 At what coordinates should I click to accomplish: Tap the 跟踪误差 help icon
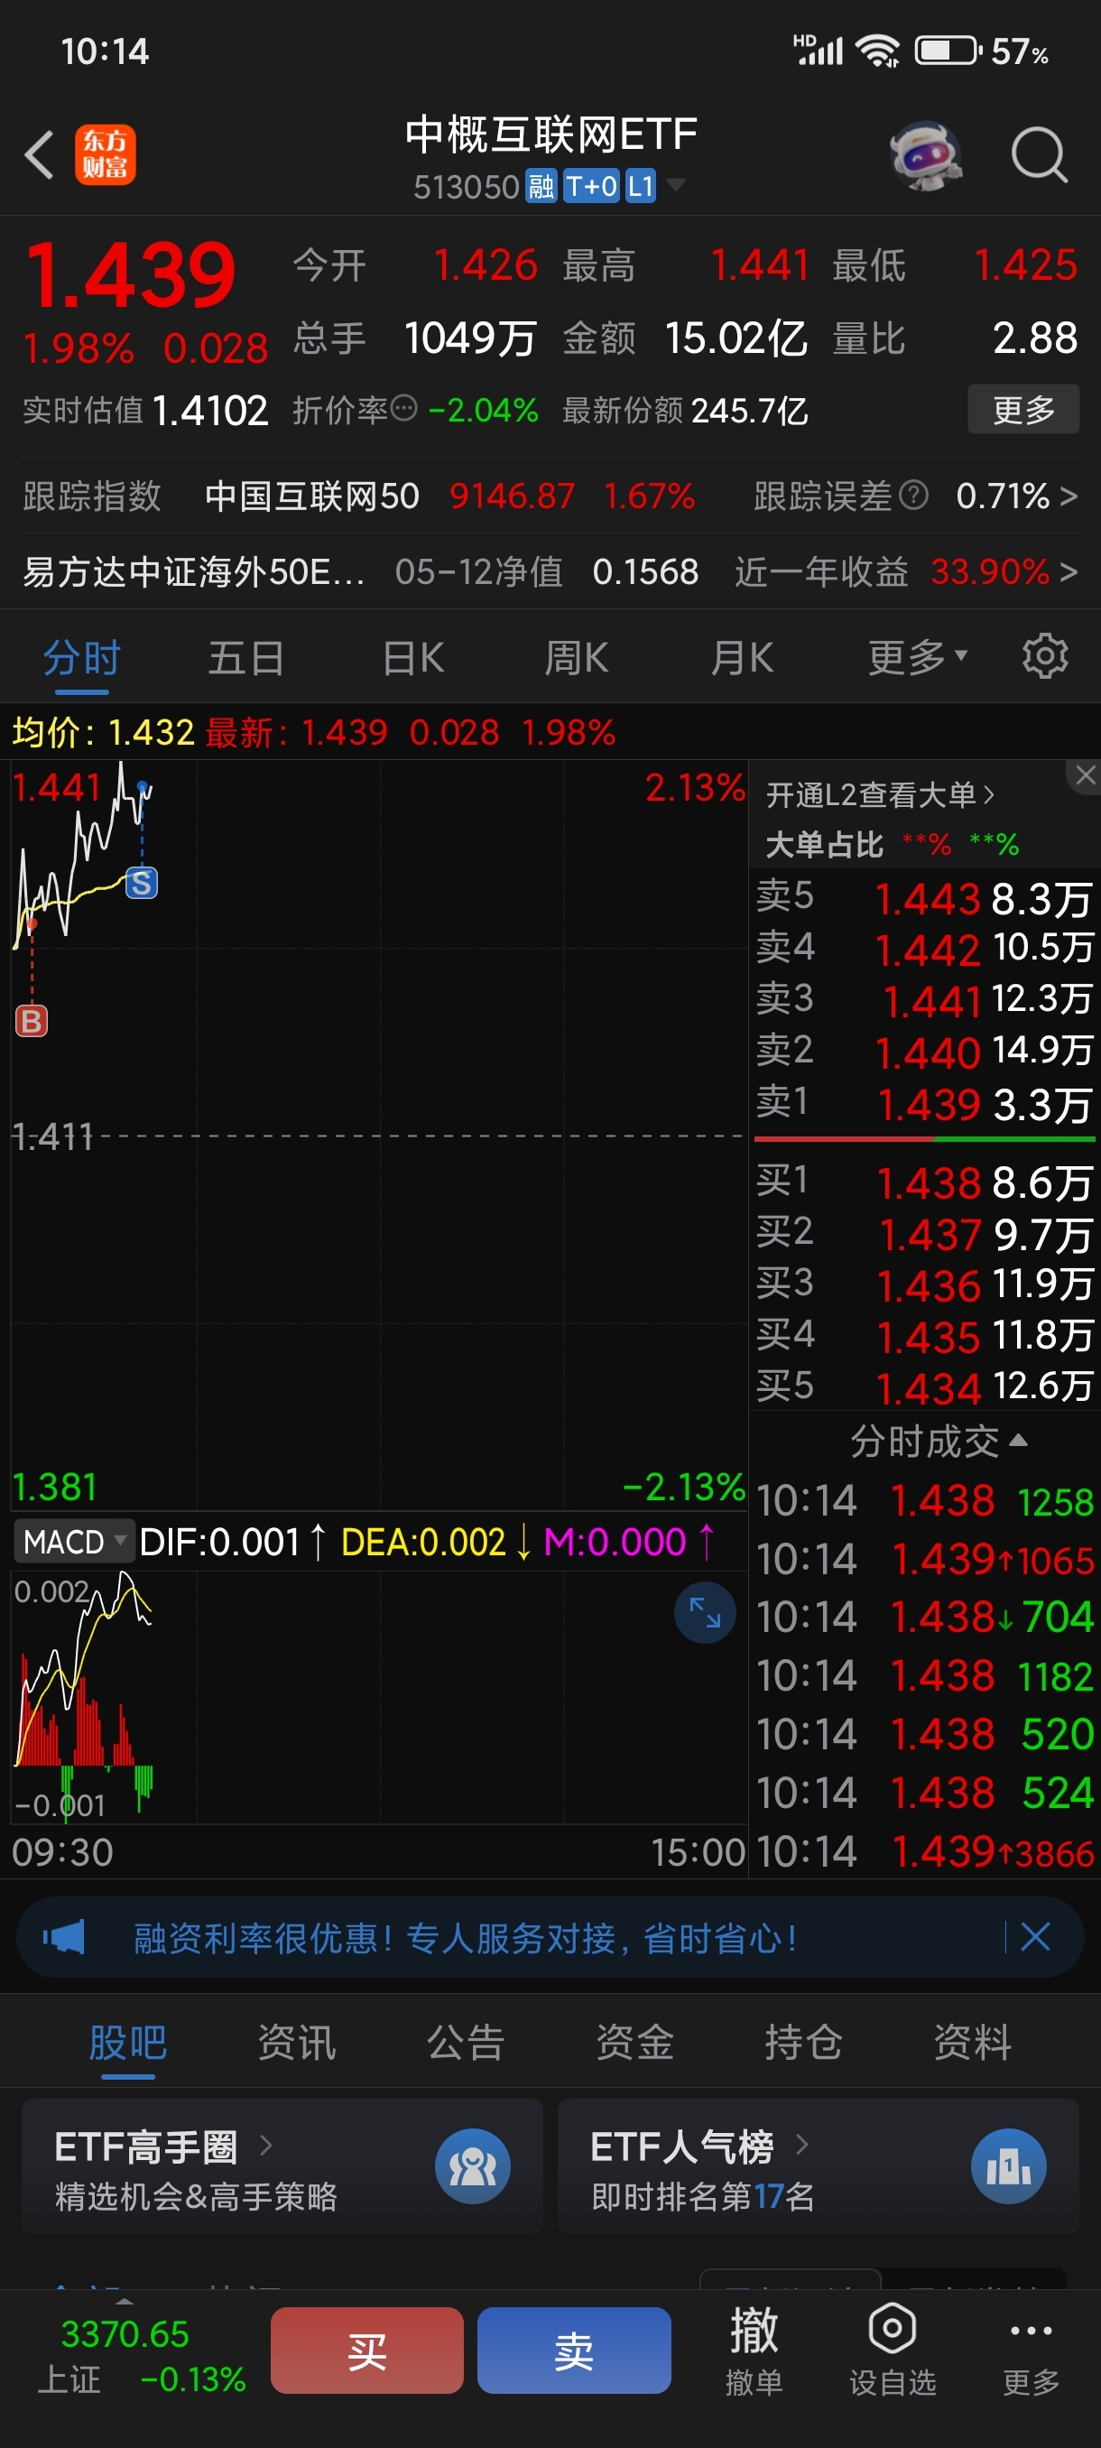(913, 496)
